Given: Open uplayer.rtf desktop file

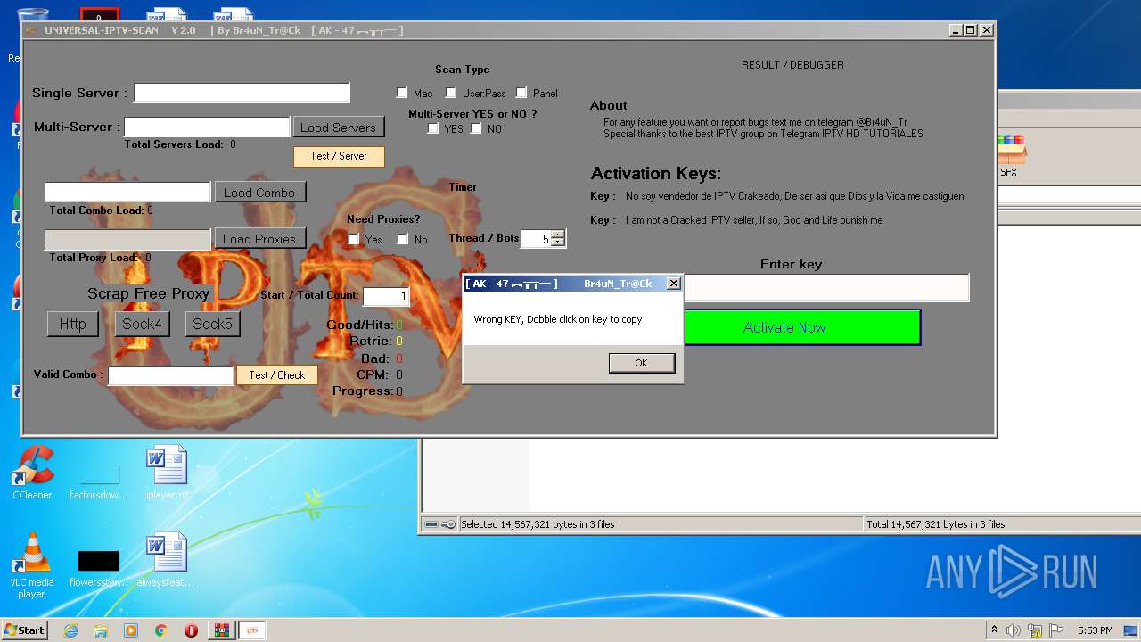Looking at the screenshot, I should [x=167, y=473].
